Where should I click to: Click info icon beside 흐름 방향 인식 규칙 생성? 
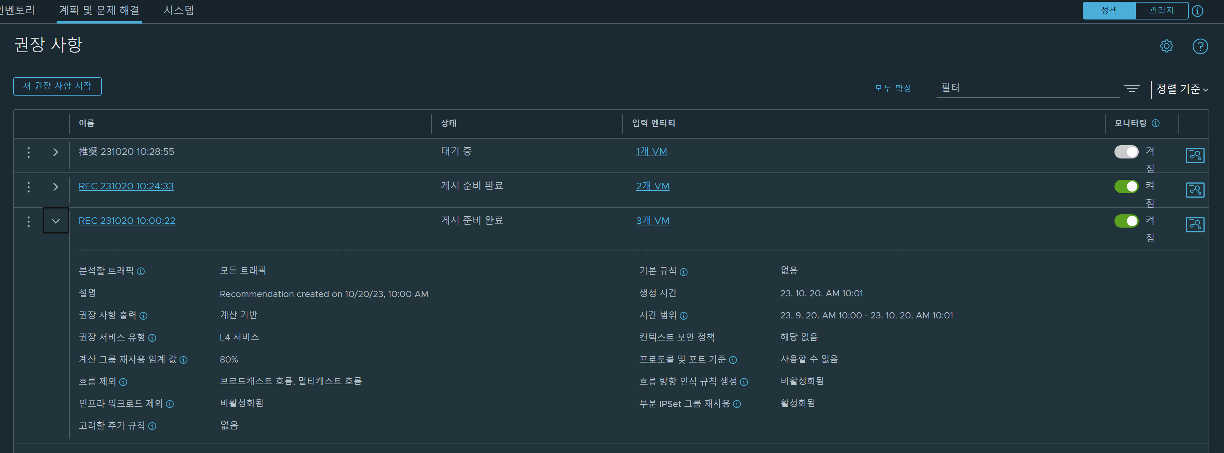(744, 382)
